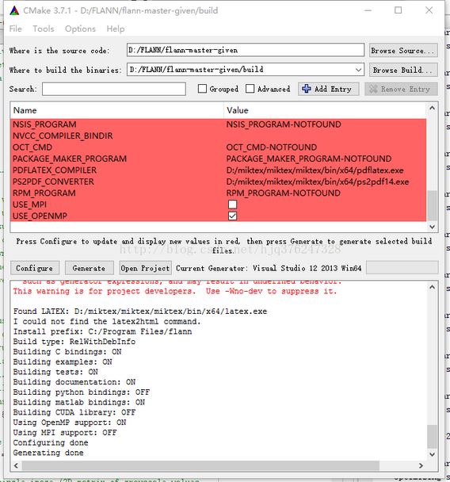Image resolution: width=450 pixels, height=482 pixels.
Task: Click the 'Configuring done' log line
Action: [x=51, y=443]
